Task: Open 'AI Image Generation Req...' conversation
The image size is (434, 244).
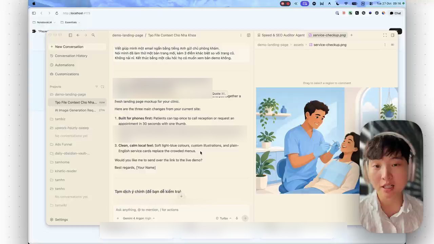Action: click(x=77, y=110)
